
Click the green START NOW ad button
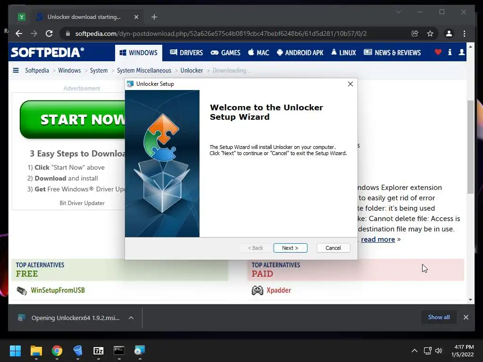[x=73, y=119]
